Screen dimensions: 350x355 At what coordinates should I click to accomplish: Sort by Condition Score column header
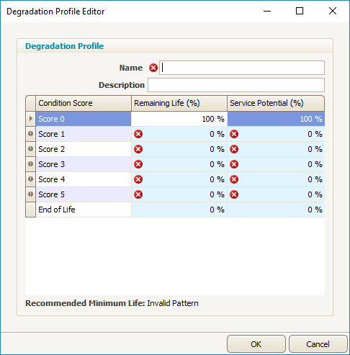[x=84, y=103]
